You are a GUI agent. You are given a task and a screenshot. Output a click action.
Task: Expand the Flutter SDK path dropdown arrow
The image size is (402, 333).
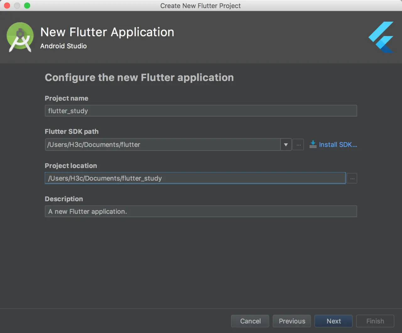(286, 145)
